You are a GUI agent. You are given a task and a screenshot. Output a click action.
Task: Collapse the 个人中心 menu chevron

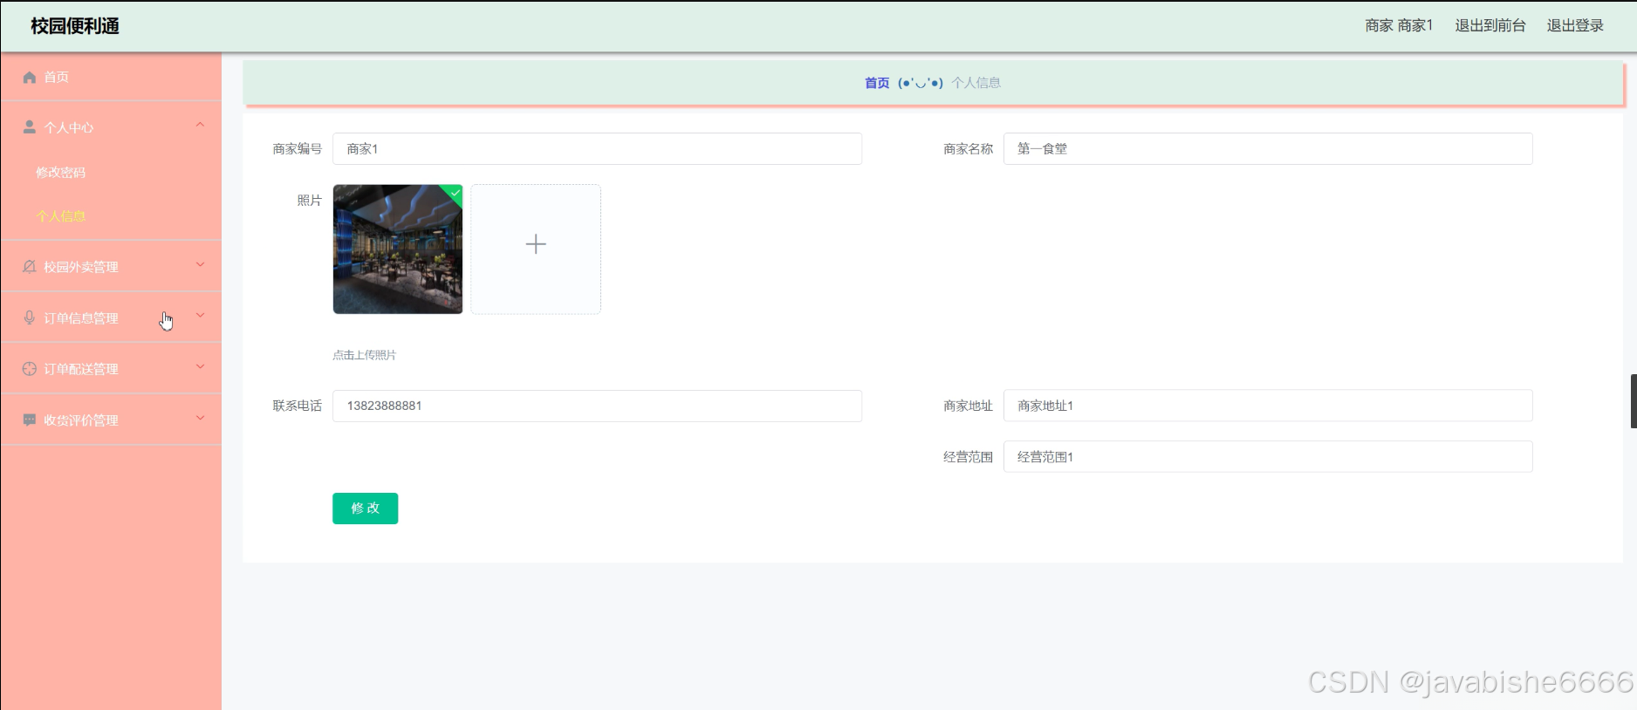200,126
